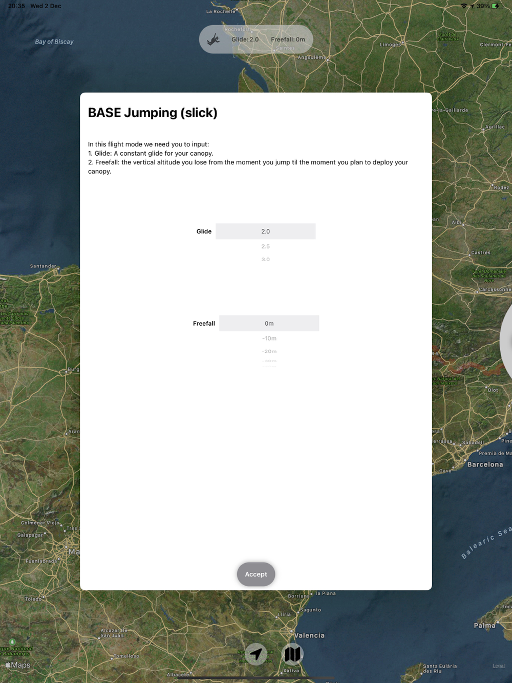
Task: Tap the Freefall label
Action: pos(204,324)
